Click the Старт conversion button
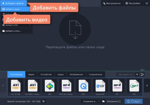The image size is (150, 105). (134, 101)
